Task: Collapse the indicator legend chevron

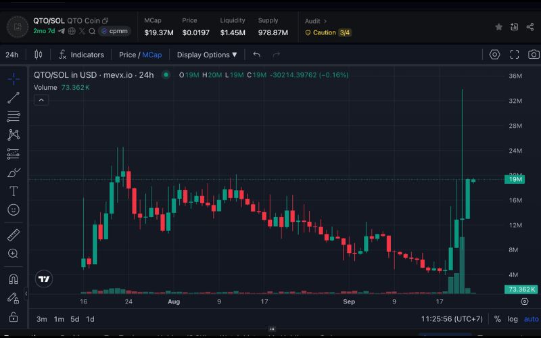Action: [x=41, y=100]
